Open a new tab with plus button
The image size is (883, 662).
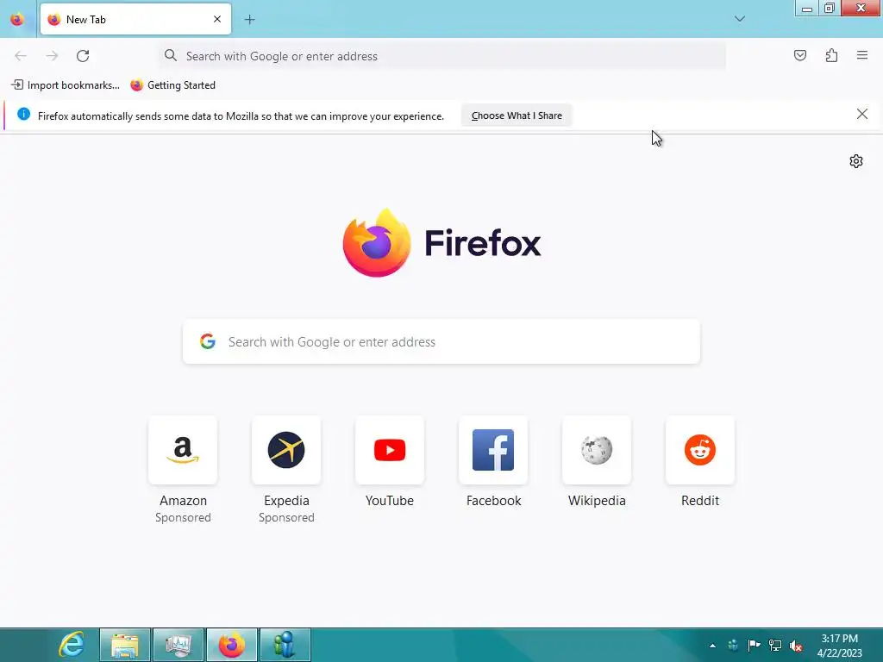click(x=249, y=20)
